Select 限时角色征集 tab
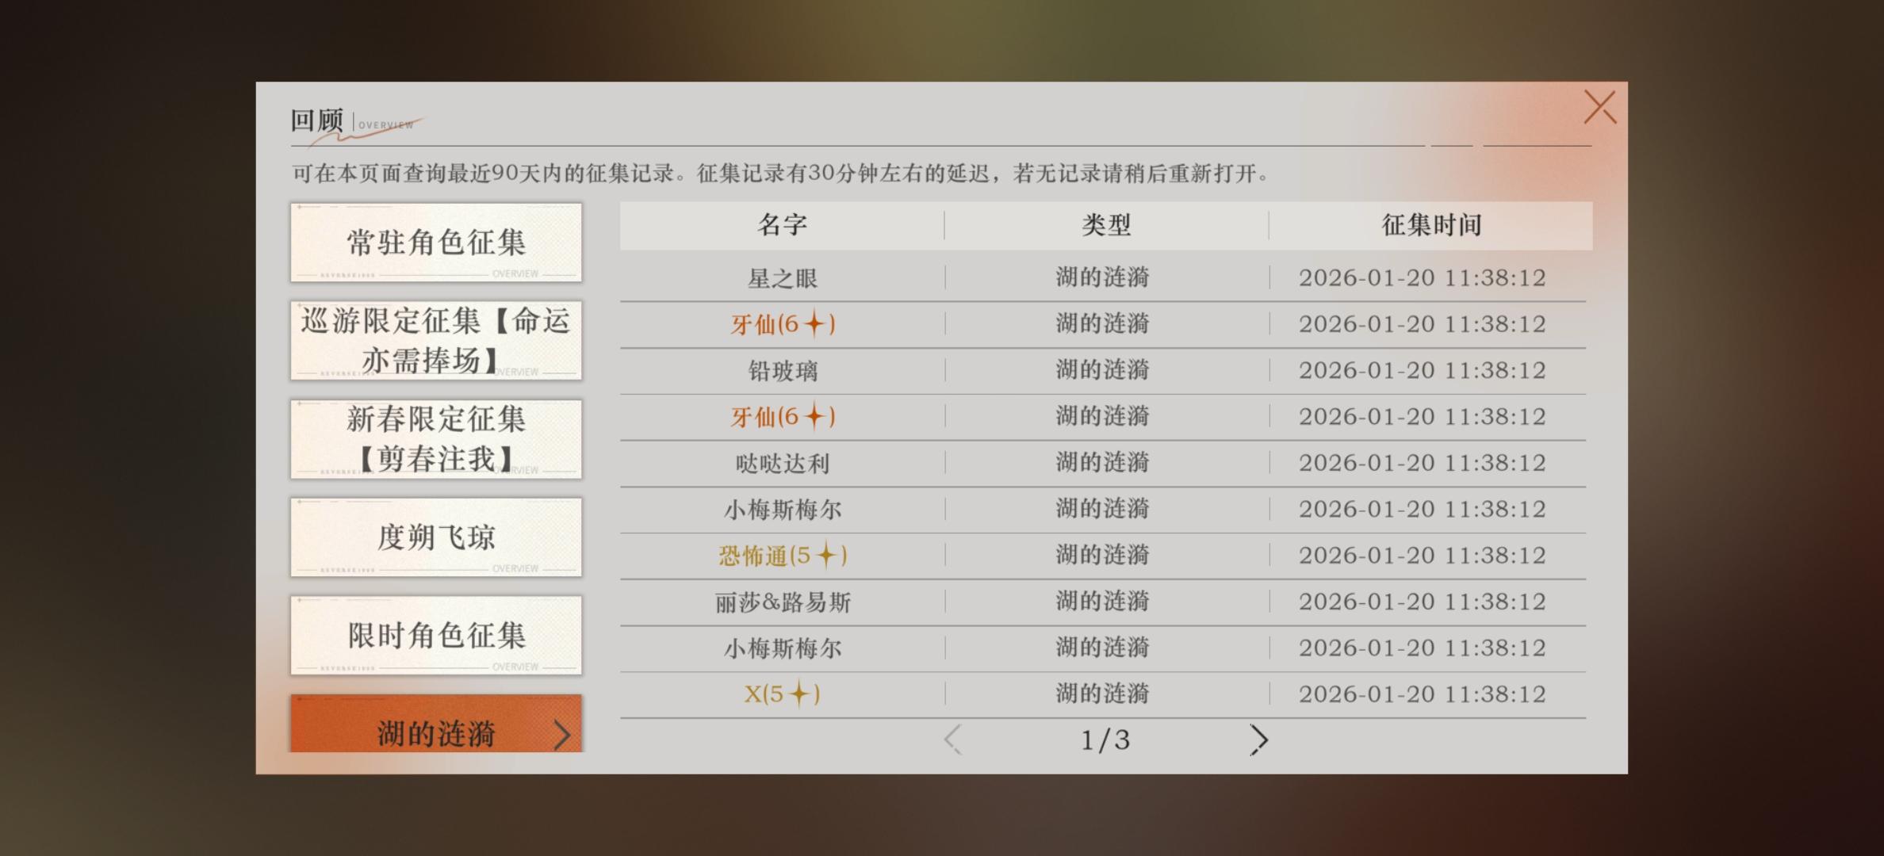1884x856 pixels. point(436,635)
